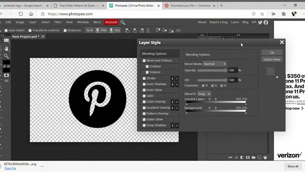Open the Window menu

click(83, 22)
